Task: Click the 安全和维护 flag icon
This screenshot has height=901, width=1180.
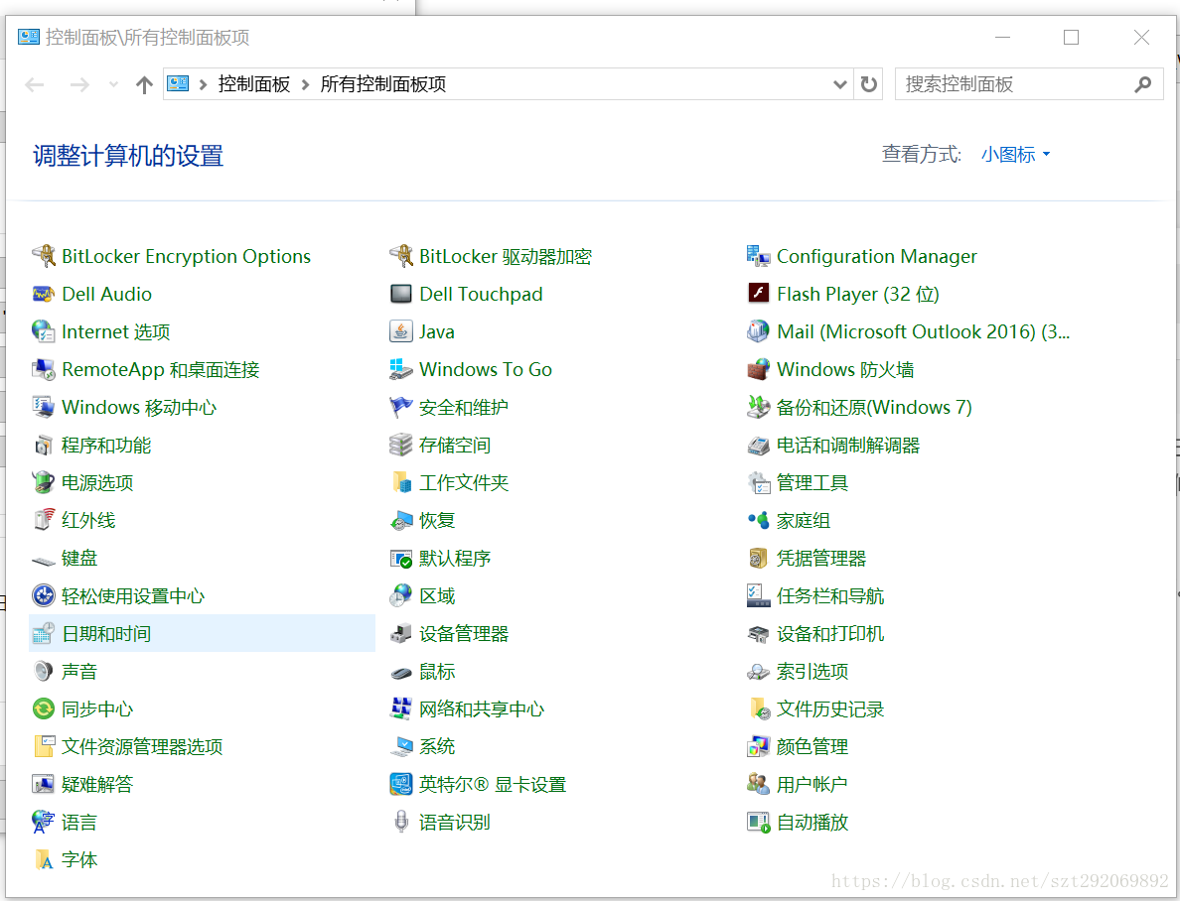Action: (401, 407)
